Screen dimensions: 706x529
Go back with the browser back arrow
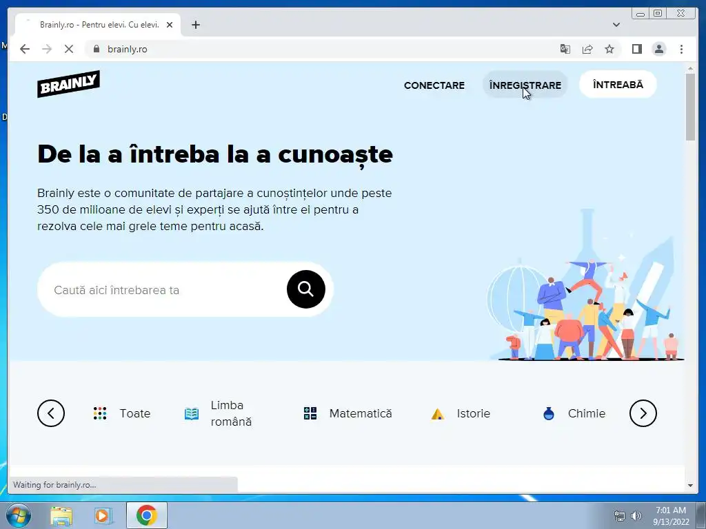[25, 49]
